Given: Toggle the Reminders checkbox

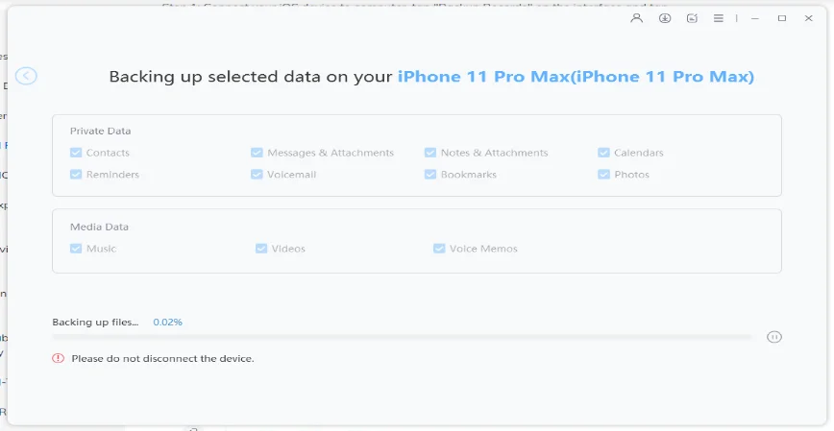Looking at the screenshot, I should click(x=76, y=175).
